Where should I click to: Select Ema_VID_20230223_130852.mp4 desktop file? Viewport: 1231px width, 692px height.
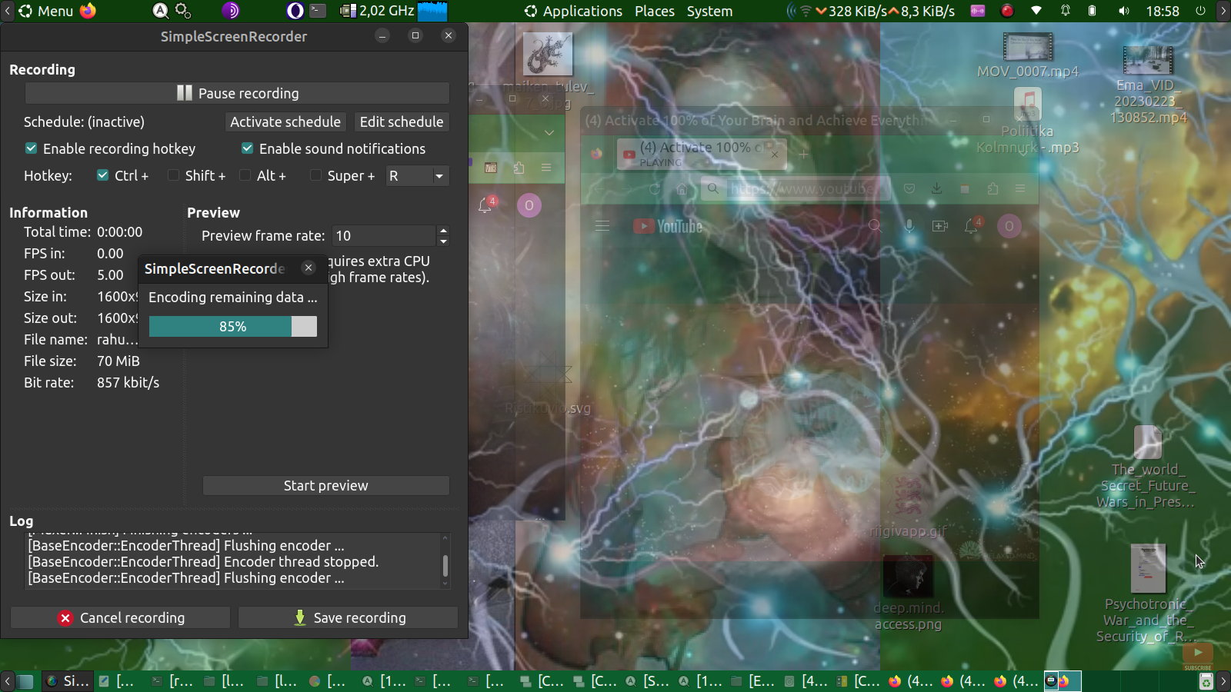pos(1148,85)
